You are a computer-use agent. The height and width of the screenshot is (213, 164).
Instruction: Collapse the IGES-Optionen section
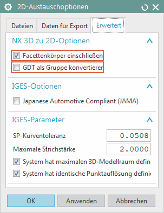150,86
